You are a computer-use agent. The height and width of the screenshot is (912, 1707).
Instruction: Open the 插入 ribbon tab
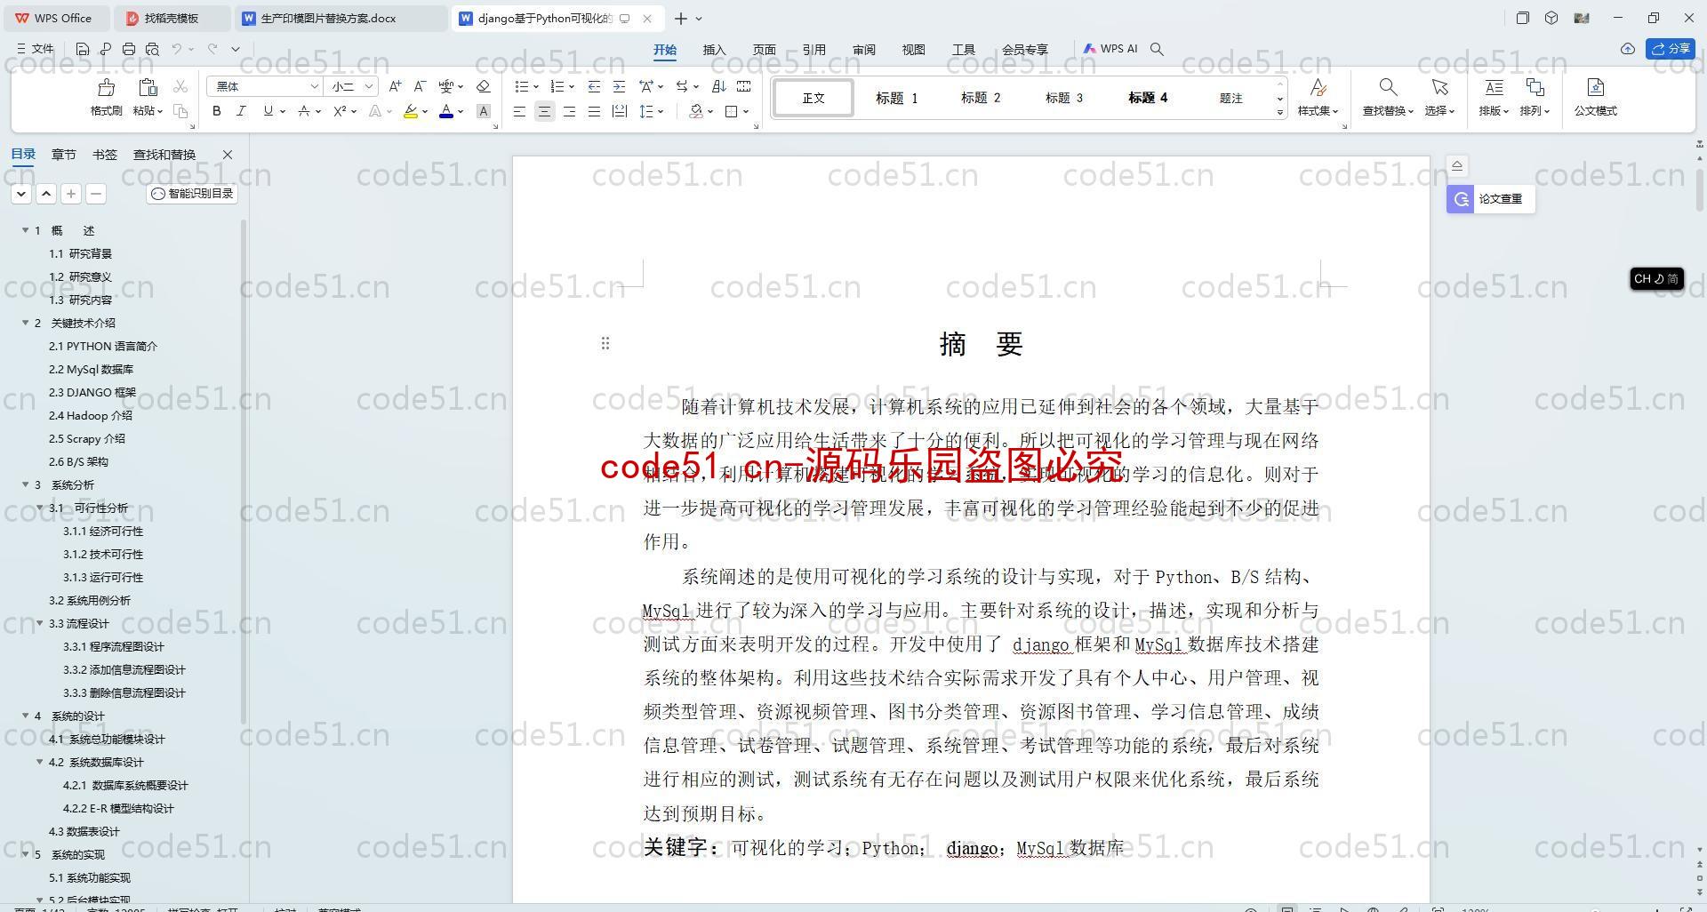[714, 50]
